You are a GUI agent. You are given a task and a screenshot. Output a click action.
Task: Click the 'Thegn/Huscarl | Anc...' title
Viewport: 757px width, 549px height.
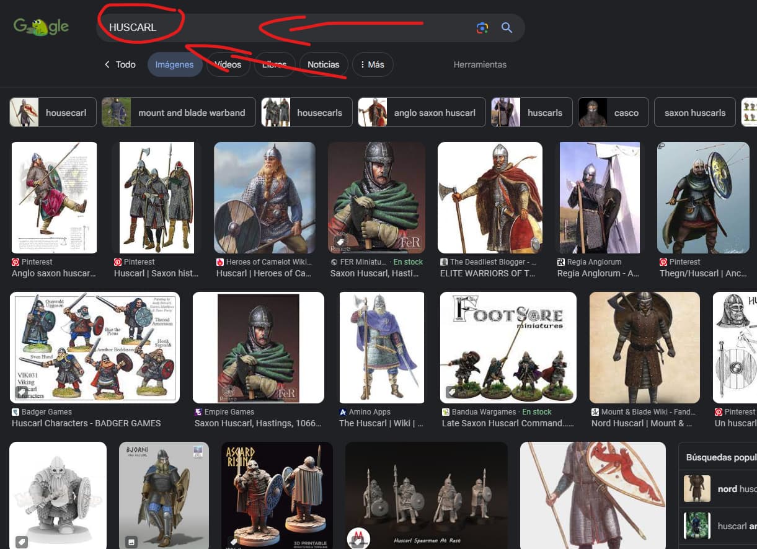[x=703, y=273]
